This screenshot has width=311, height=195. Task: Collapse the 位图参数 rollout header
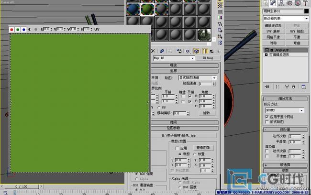(185, 128)
